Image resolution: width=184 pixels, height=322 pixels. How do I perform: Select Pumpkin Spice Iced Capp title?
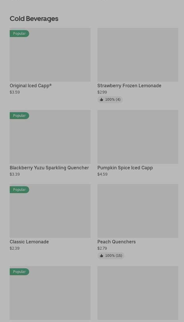click(125, 168)
